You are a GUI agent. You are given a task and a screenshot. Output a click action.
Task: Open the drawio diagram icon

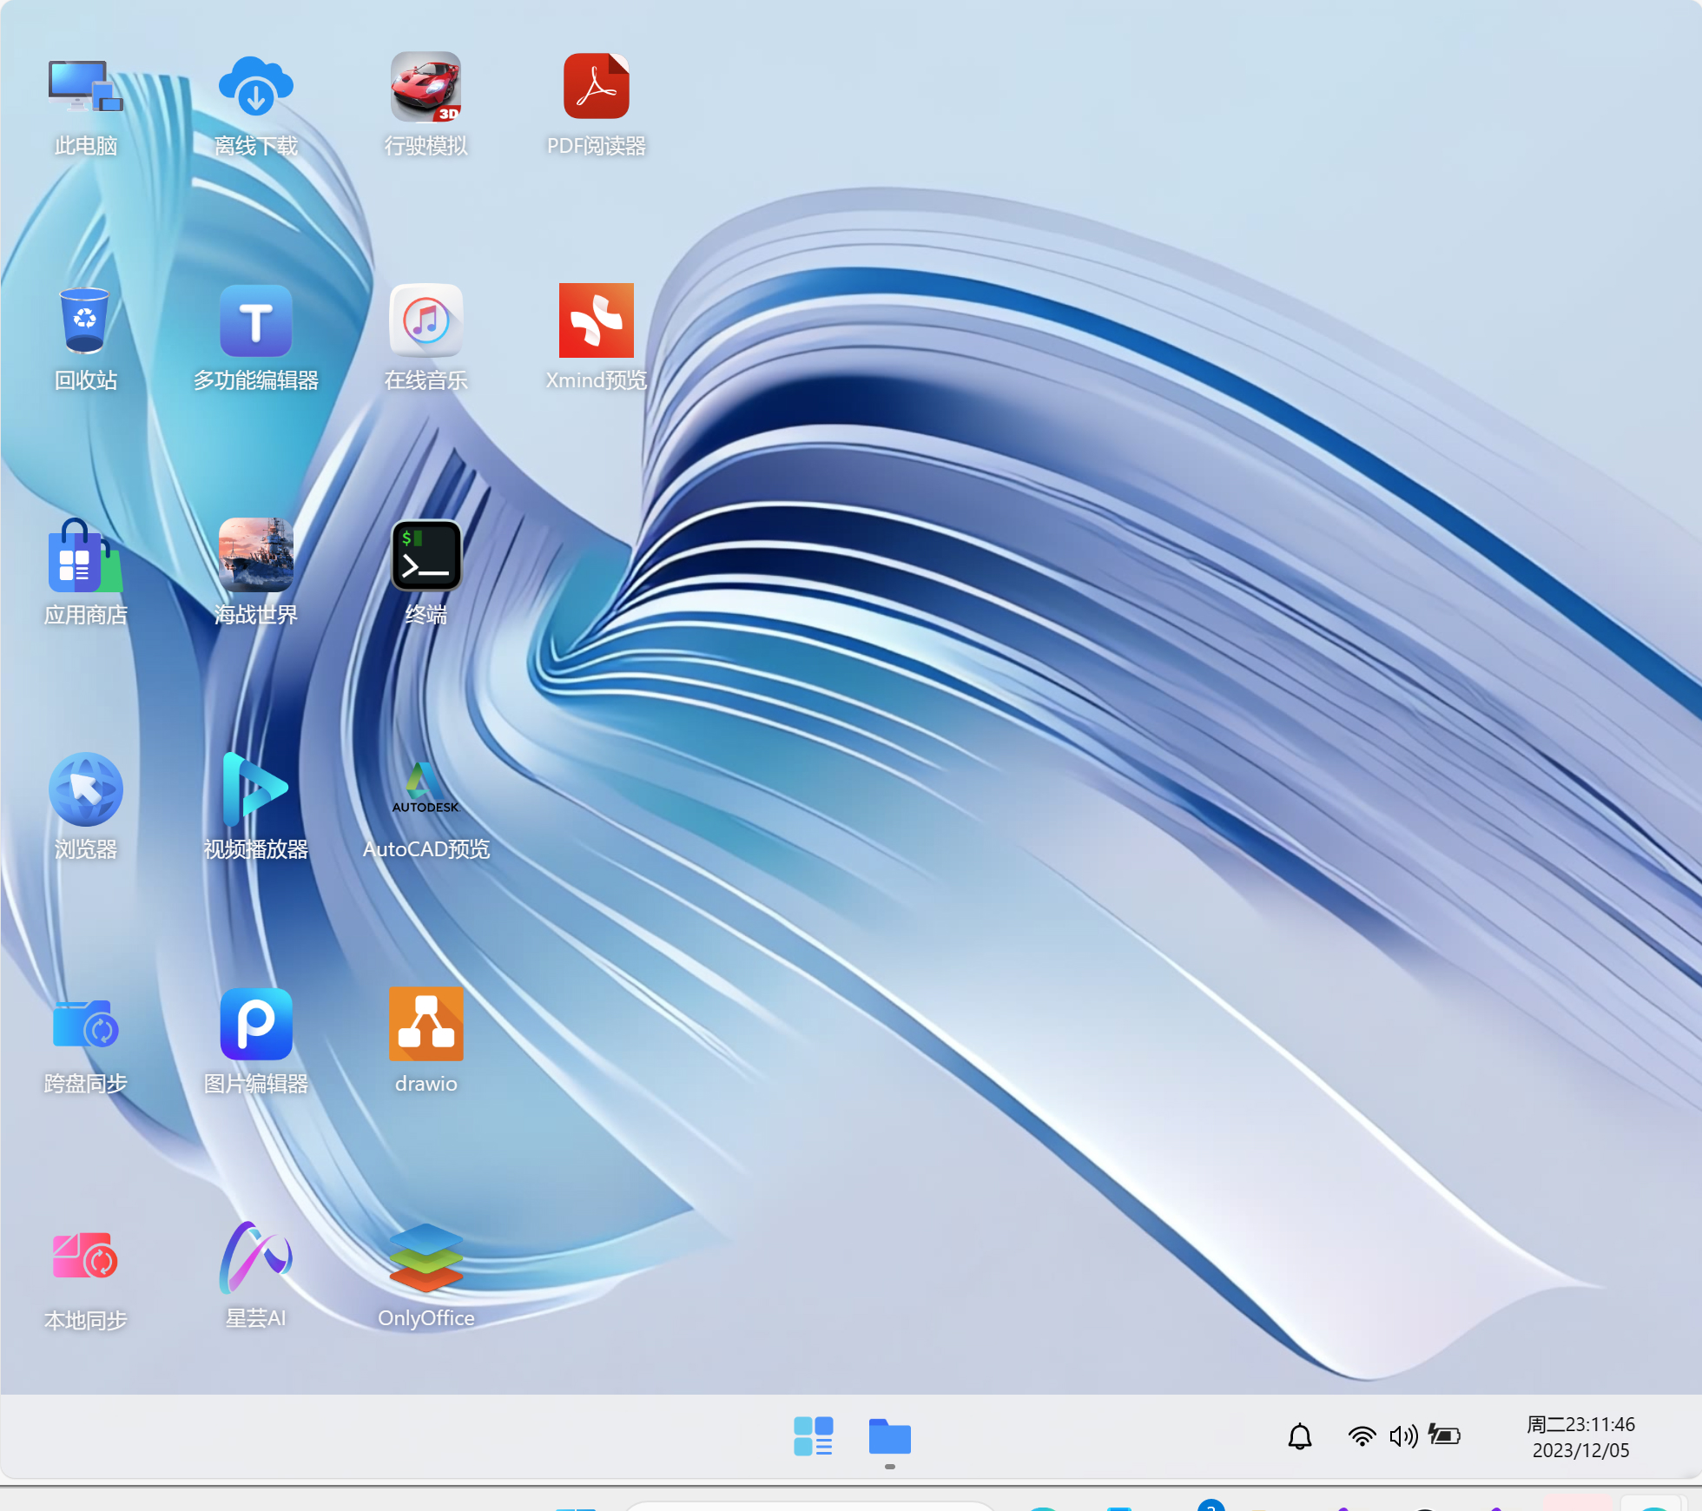(425, 1025)
